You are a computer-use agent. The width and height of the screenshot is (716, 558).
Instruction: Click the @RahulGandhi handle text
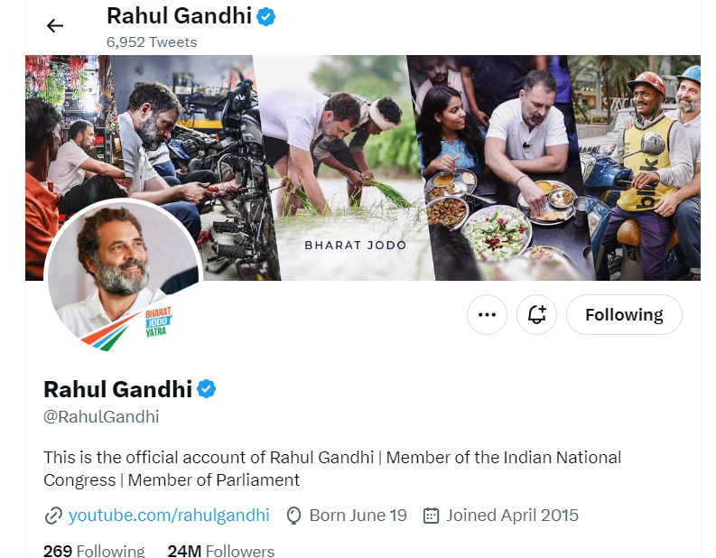click(x=101, y=416)
